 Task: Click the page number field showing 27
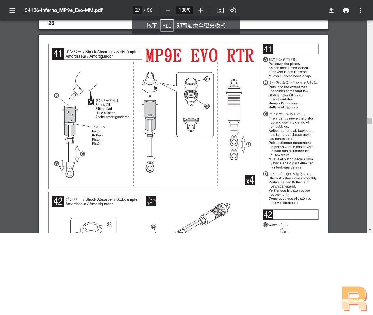click(138, 10)
